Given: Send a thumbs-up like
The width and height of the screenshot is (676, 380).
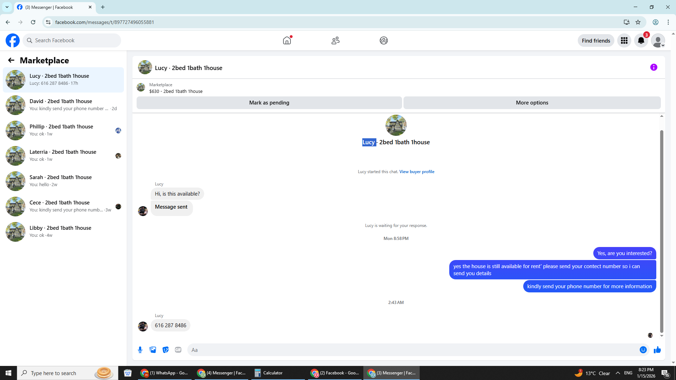Looking at the screenshot, I should [x=657, y=350].
